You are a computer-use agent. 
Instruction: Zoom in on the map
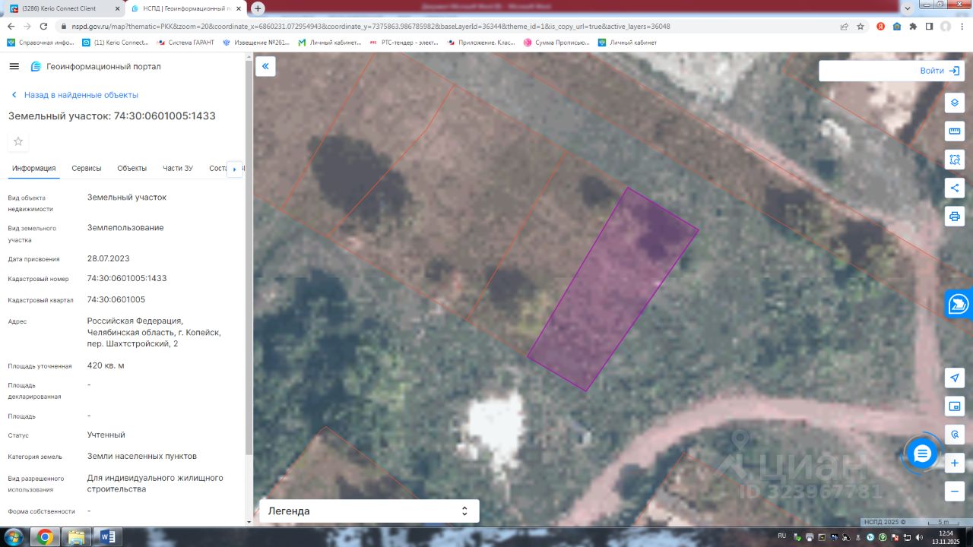955,463
